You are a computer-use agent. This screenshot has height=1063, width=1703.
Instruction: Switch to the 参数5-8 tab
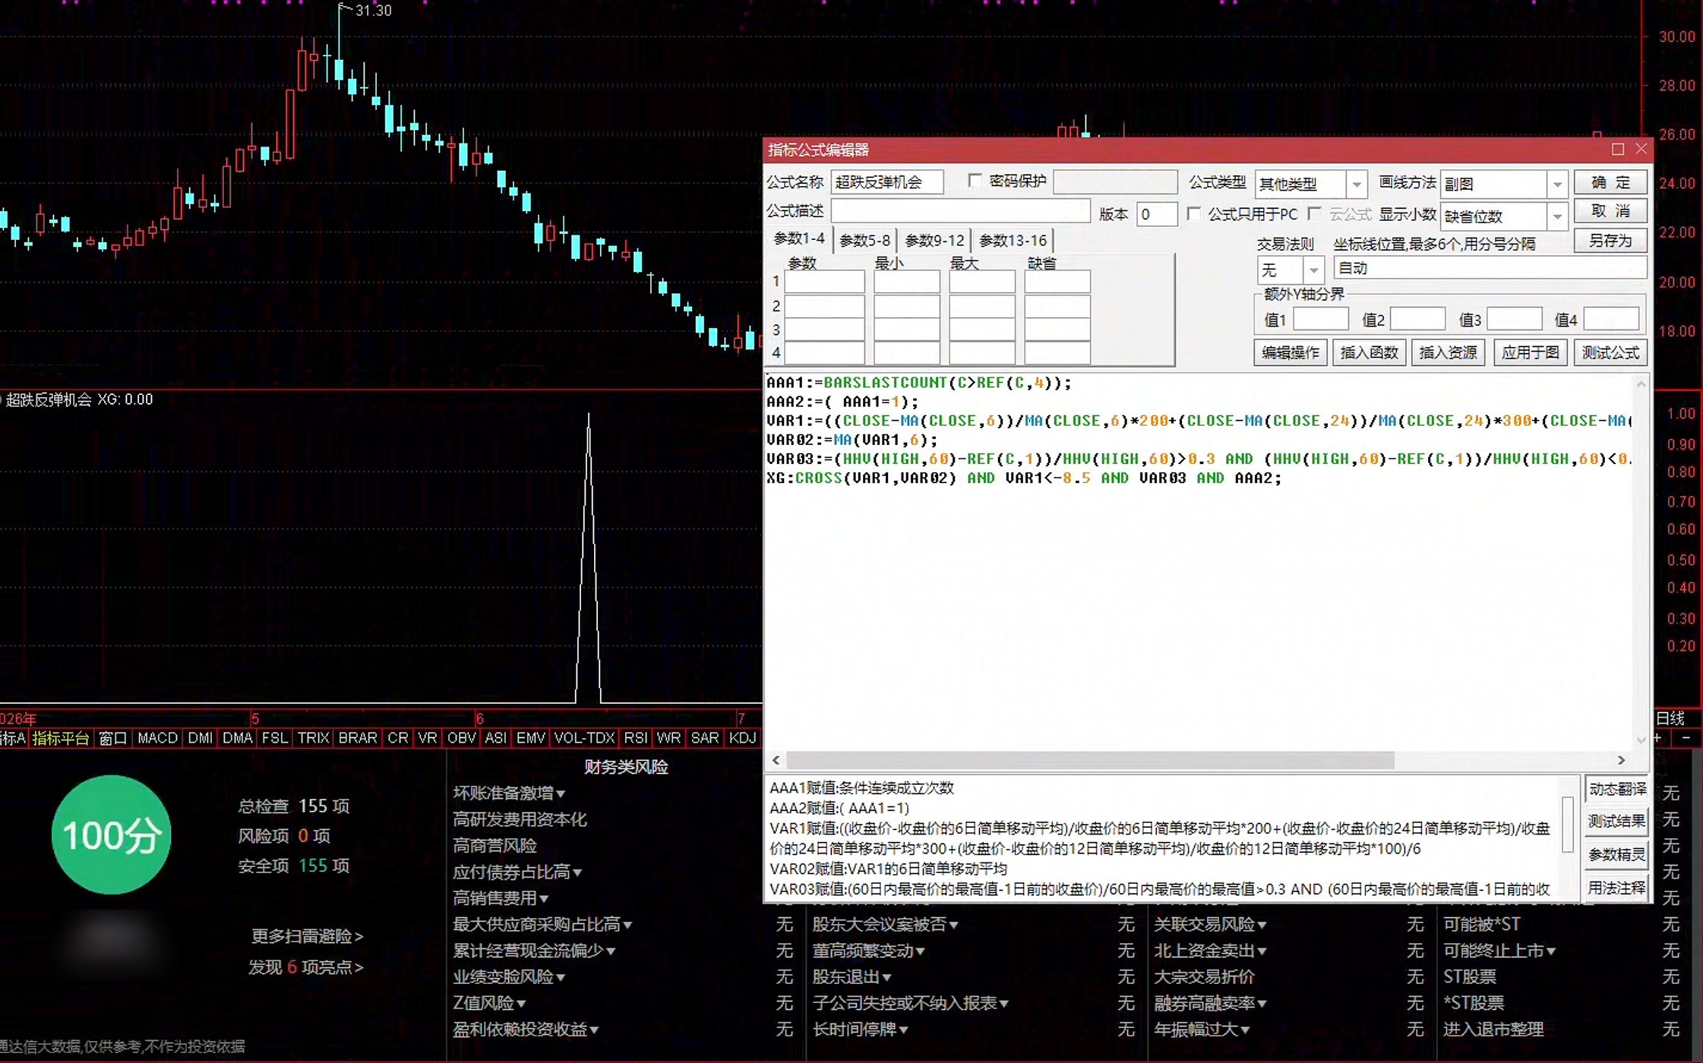(865, 241)
